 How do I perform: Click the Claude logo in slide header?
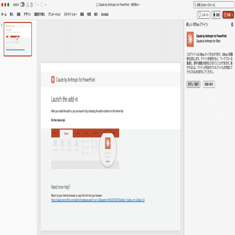point(53,79)
